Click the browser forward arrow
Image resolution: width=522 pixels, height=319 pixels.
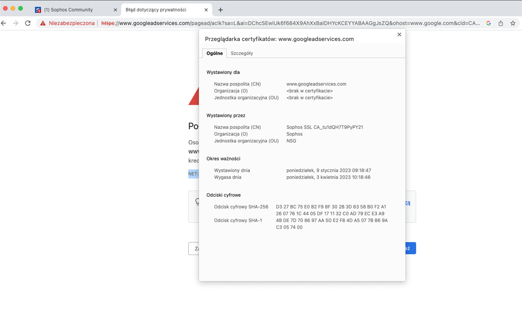point(15,23)
